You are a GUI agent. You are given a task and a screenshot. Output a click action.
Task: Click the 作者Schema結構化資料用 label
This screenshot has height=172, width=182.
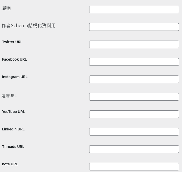pyautogui.click(x=28, y=25)
